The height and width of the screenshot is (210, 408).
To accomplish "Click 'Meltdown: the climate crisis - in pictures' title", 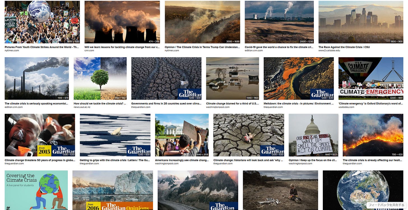I will 298,104.
